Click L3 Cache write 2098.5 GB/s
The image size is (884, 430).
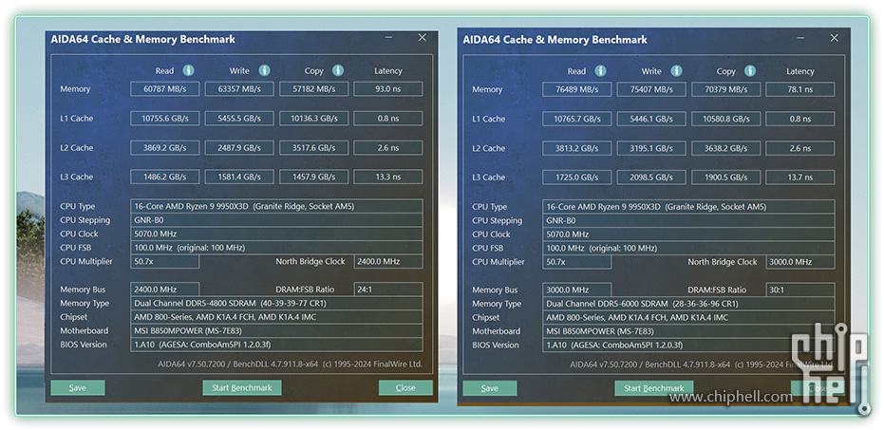tap(651, 177)
